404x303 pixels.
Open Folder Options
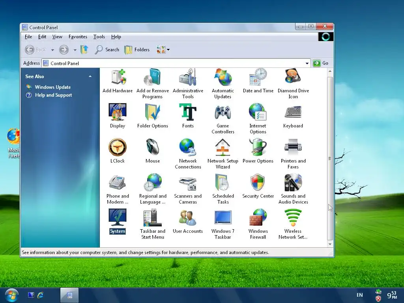coord(153,116)
